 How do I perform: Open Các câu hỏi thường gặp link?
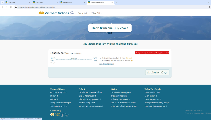(x=120, y=92)
